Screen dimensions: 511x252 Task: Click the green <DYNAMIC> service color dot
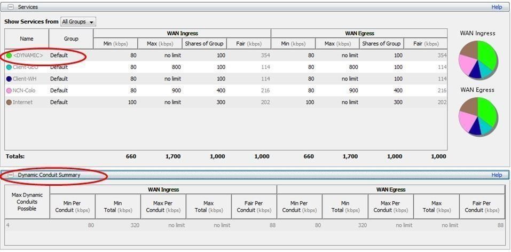click(x=9, y=56)
